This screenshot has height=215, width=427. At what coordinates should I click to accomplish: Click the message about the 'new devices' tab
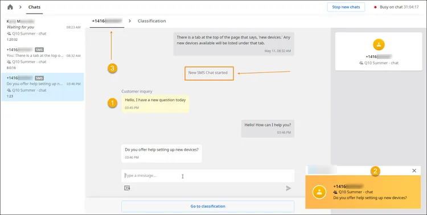[233, 44]
